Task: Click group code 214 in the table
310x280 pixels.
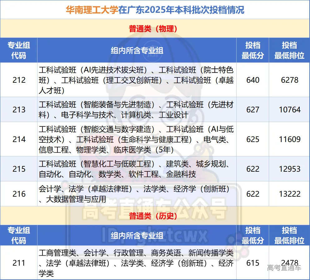Action: (x=19, y=139)
